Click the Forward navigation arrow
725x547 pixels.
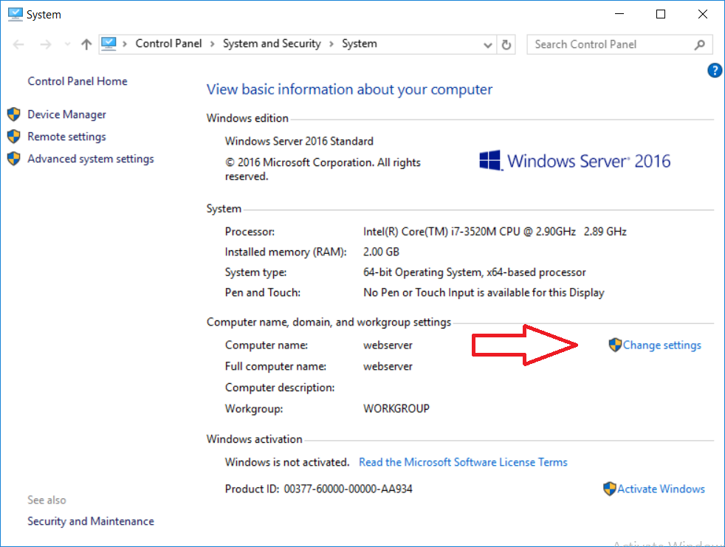45,44
